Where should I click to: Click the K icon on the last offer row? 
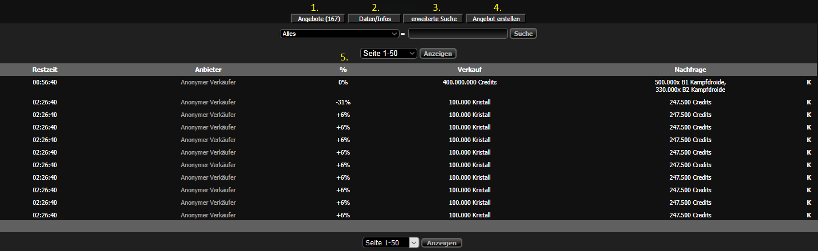tap(808, 215)
